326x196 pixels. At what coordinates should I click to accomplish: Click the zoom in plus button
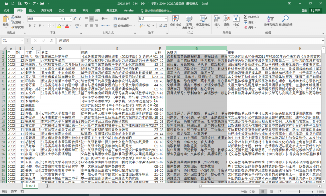[312, 192]
